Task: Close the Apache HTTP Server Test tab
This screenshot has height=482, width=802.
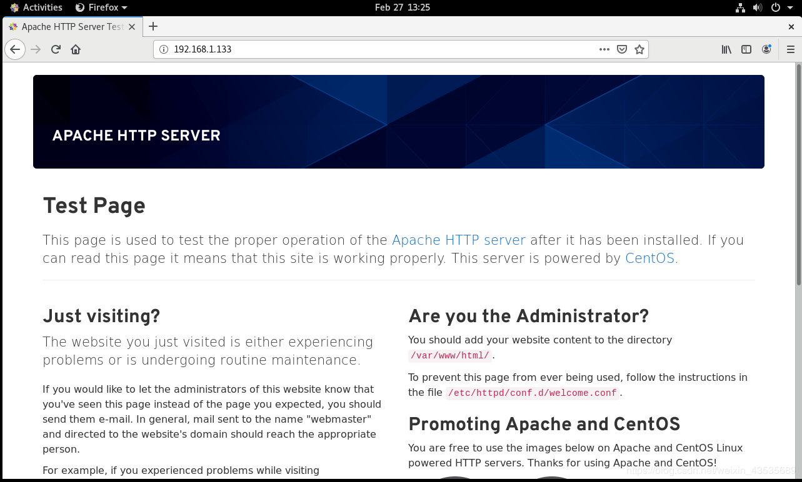Action: pyautogui.click(x=132, y=27)
